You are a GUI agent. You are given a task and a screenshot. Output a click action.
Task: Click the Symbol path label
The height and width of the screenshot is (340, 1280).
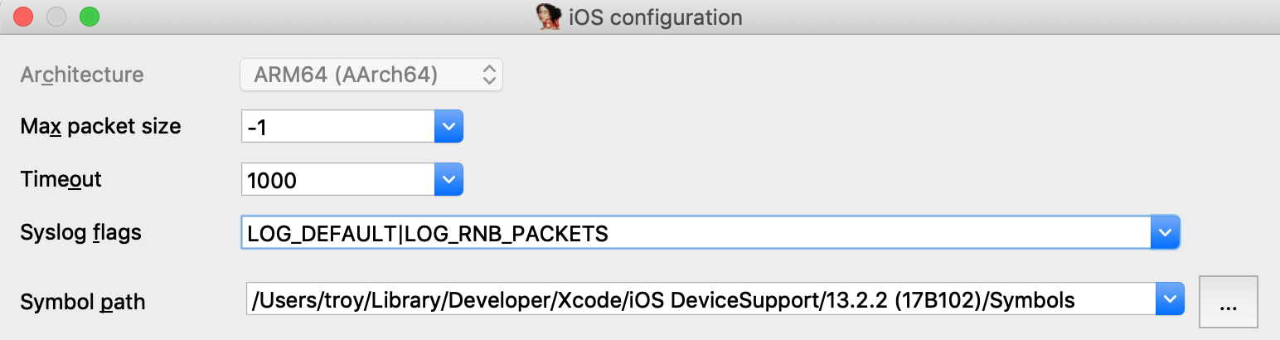82,301
